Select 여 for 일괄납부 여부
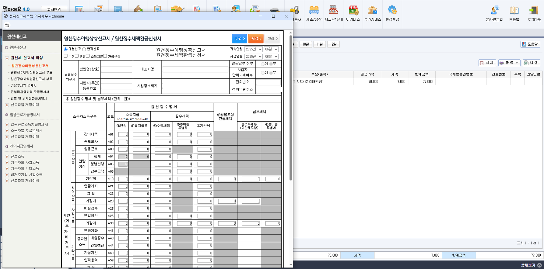Viewport: 544px width, 269px height. 263,64
